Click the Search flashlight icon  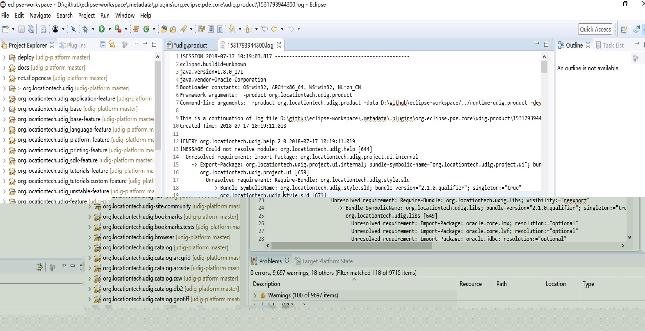[183, 29]
